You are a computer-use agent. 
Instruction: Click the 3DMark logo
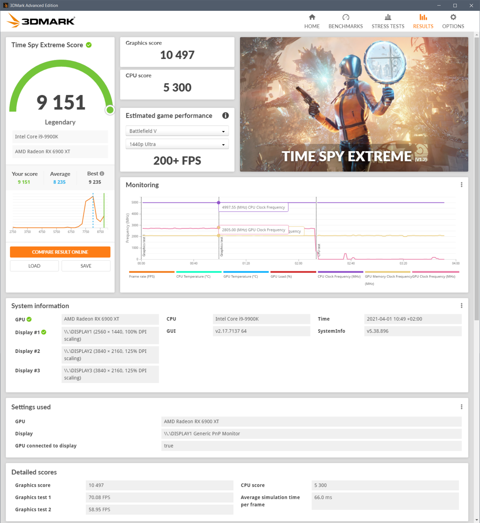(x=41, y=21)
